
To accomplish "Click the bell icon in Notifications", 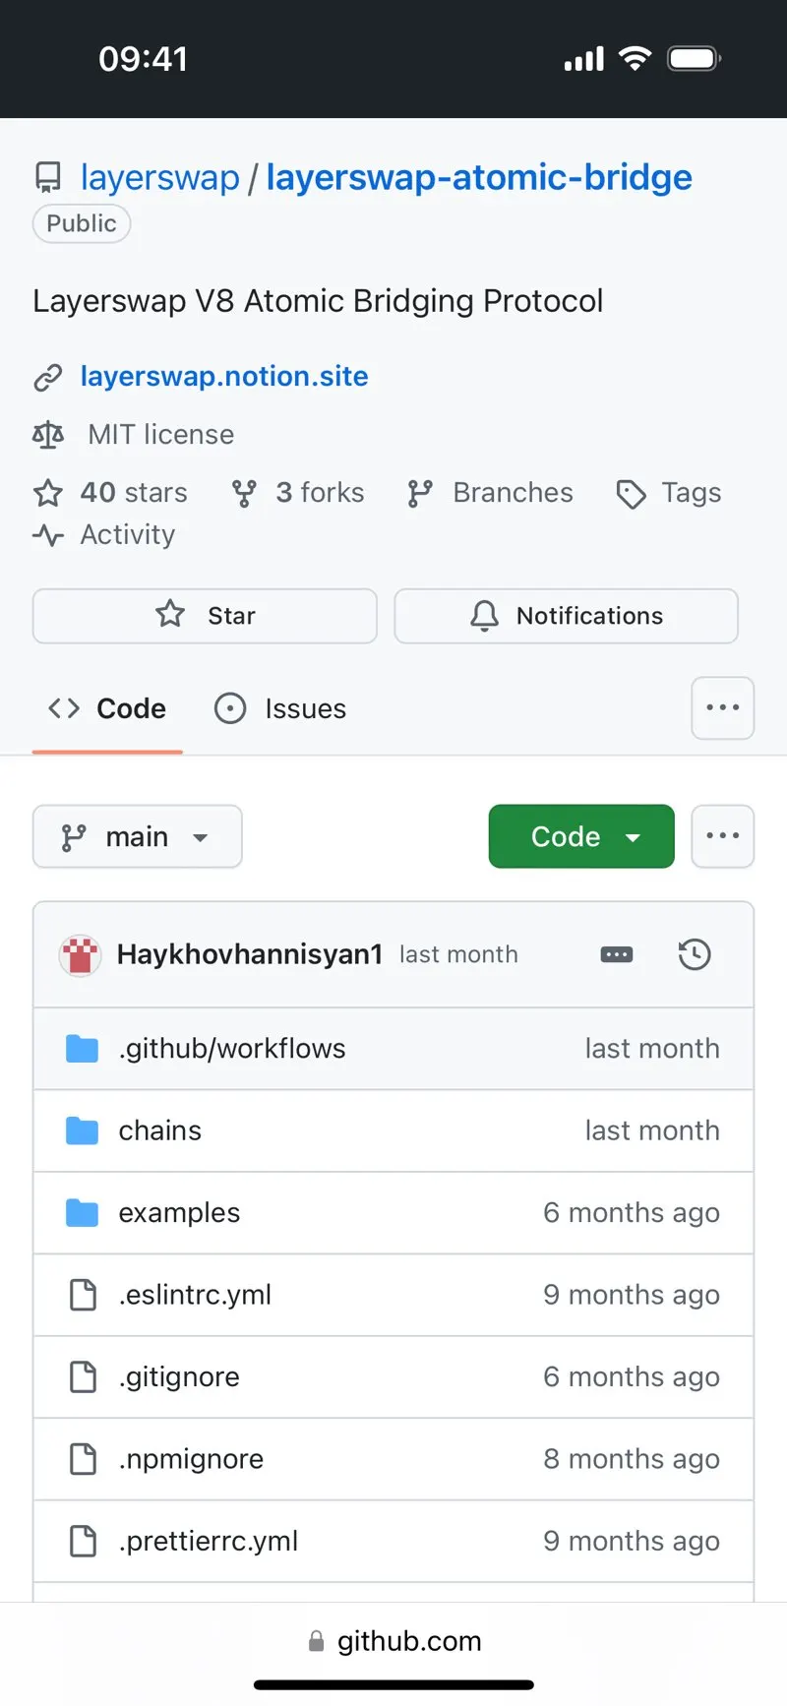I will pyautogui.click(x=484, y=616).
